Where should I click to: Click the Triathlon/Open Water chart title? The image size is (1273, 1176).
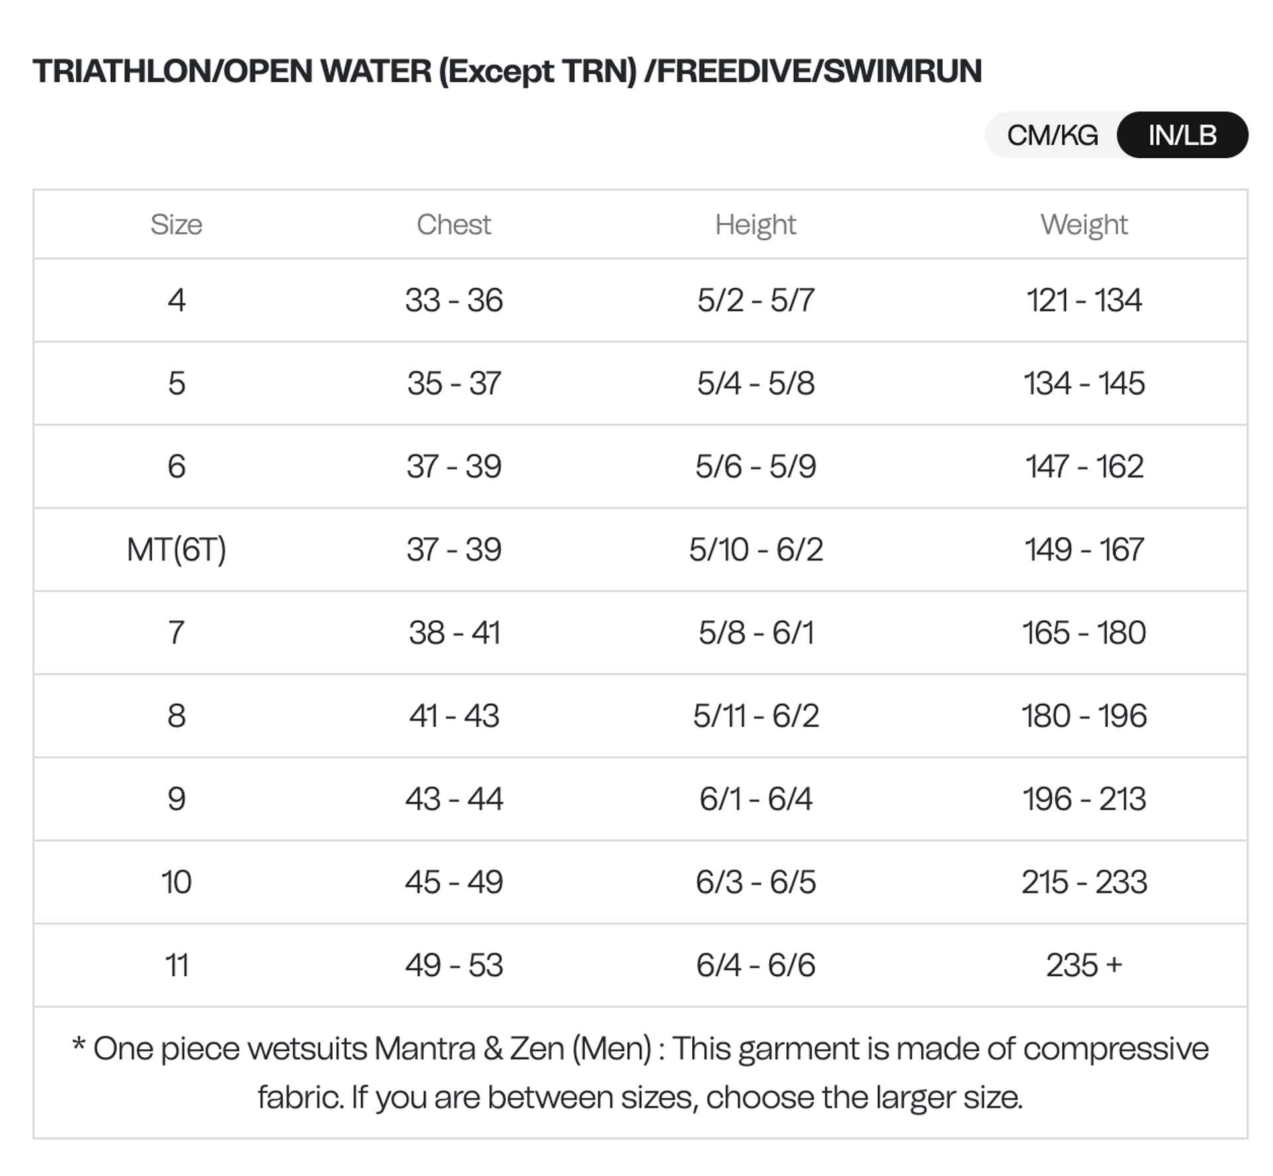pos(507,72)
